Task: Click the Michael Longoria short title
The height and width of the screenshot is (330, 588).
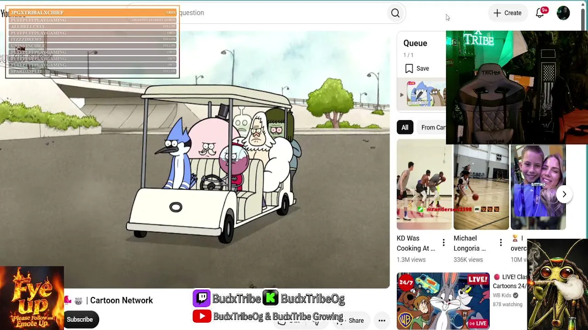Action: point(469,243)
